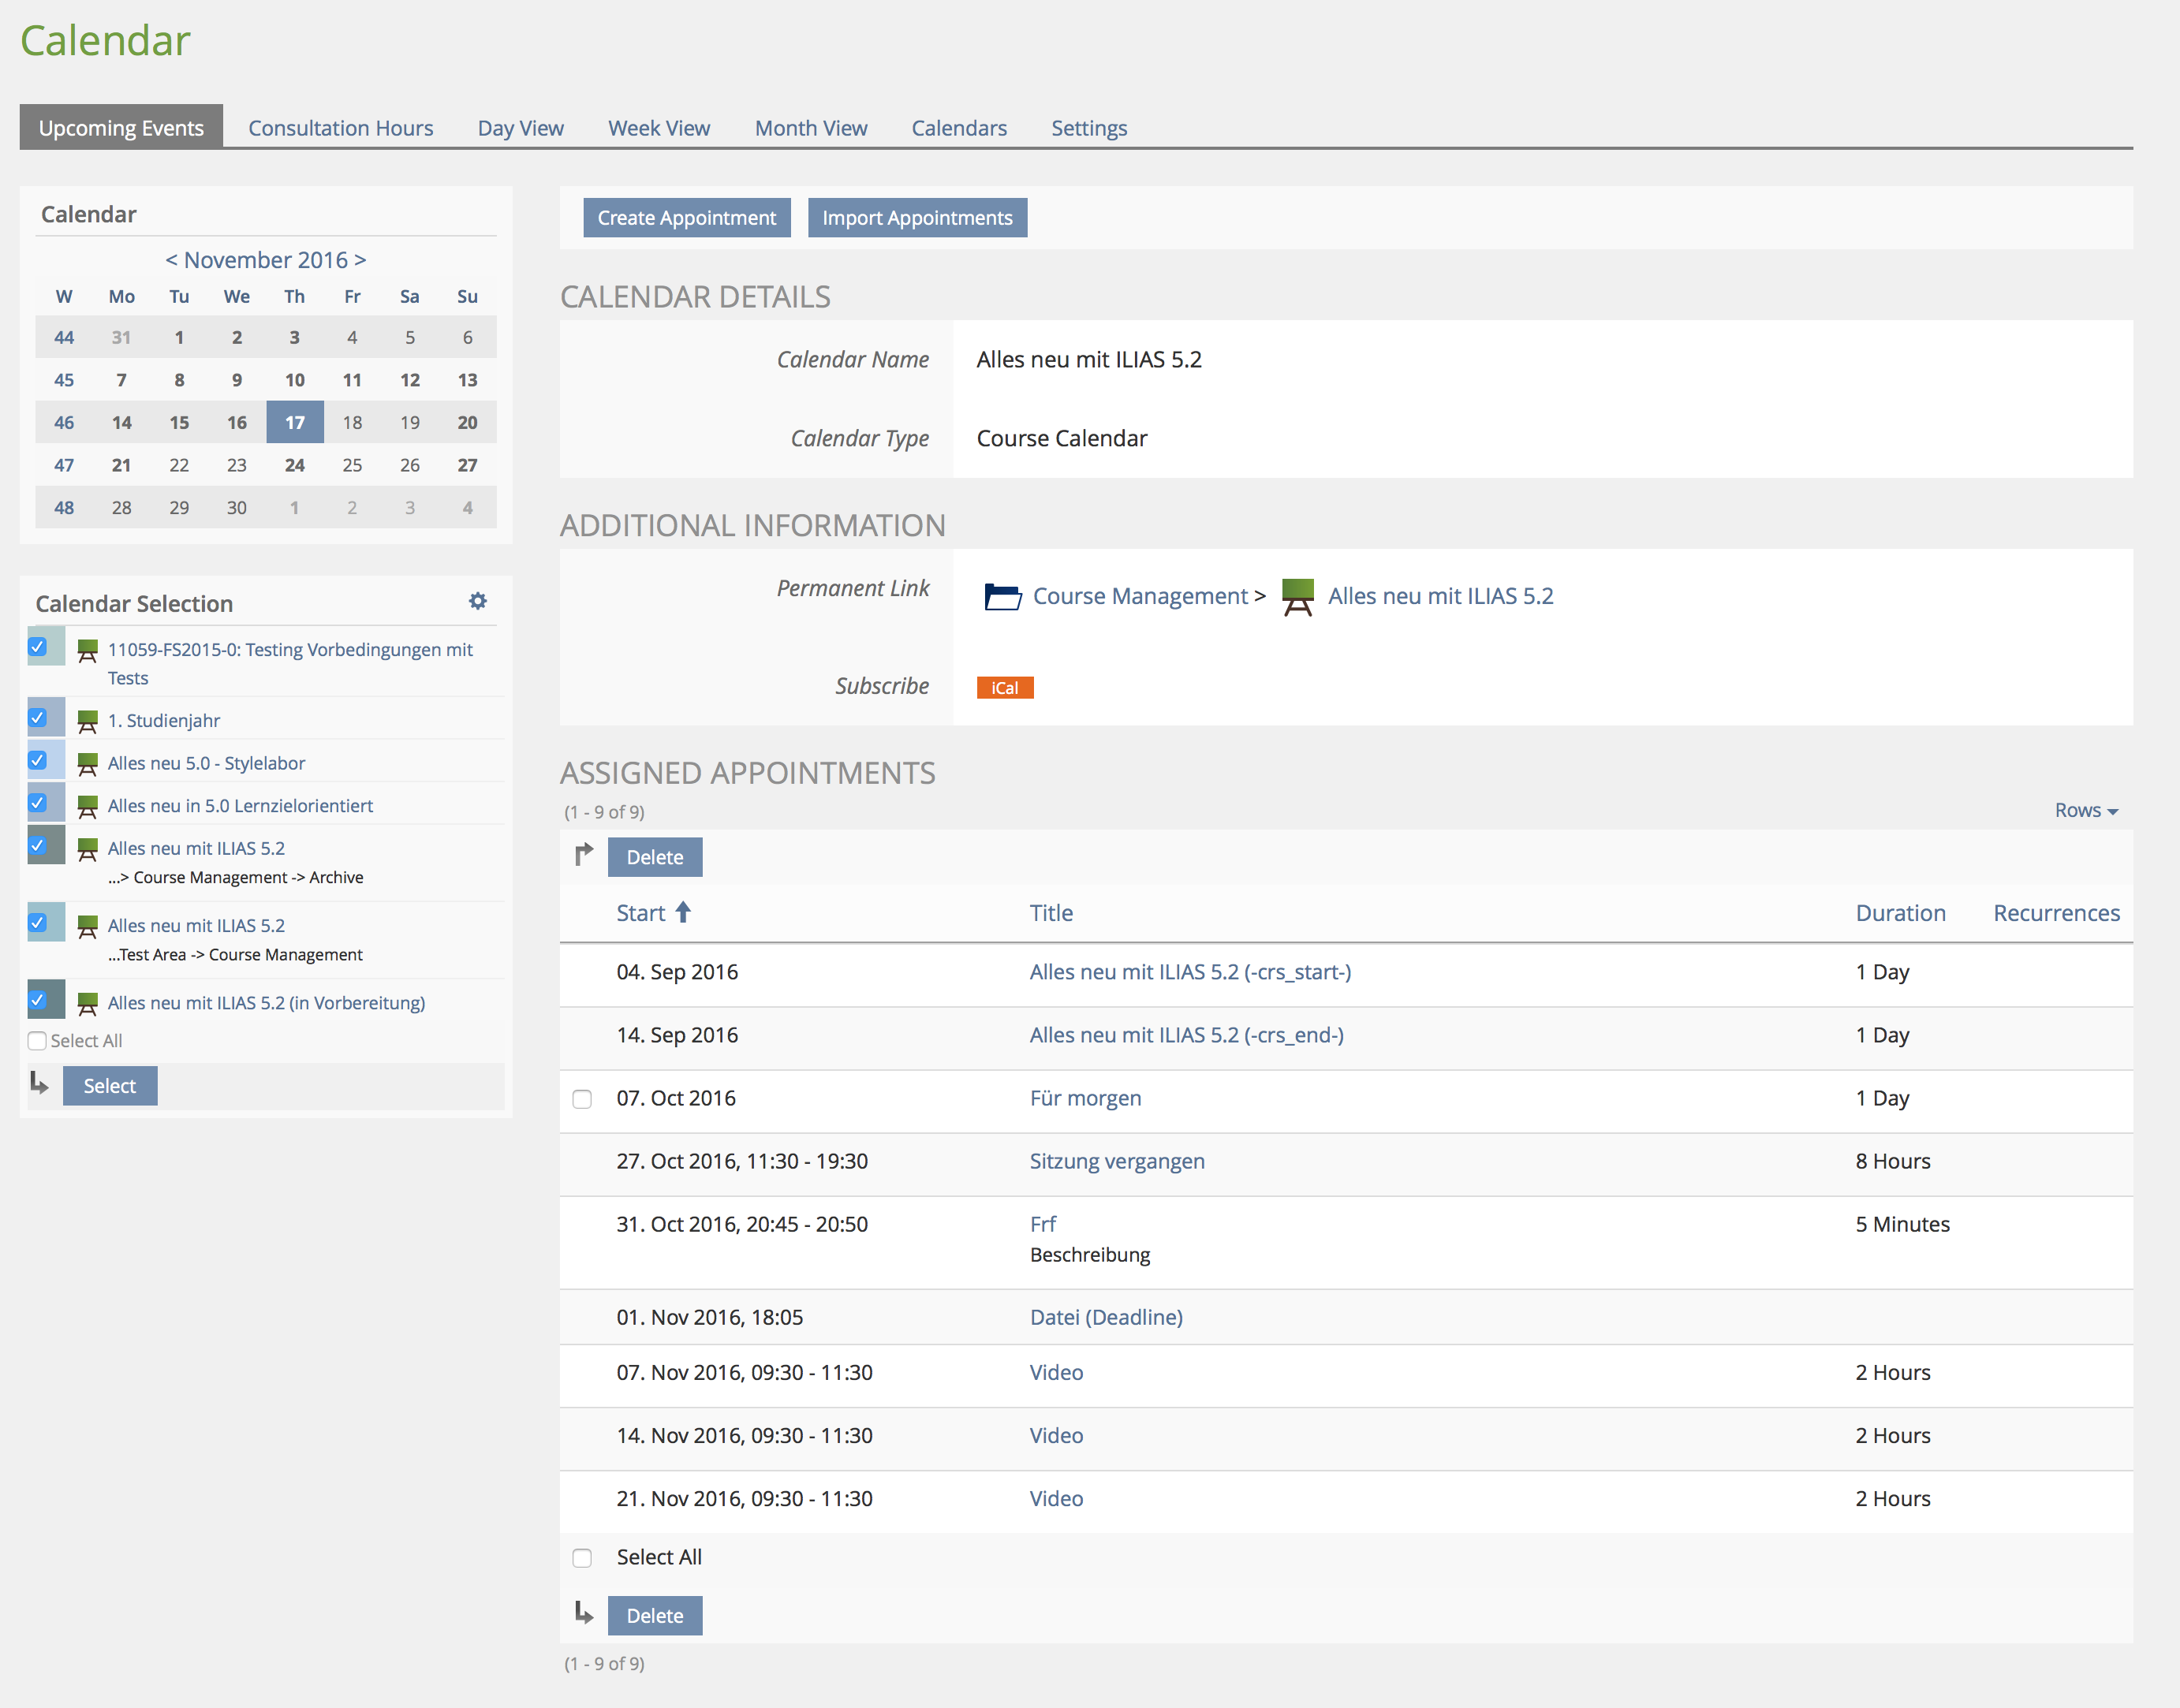Uncheck the 1. Studienjahr calendar checkbox

pyautogui.click(x=38, y=718)
